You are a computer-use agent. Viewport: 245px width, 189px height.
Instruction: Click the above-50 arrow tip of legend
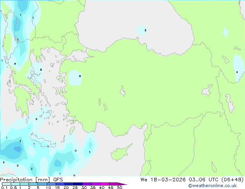(122, 184)
